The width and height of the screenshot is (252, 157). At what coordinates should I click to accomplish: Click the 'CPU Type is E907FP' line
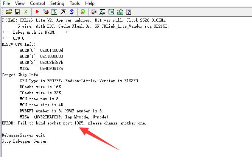79,81
